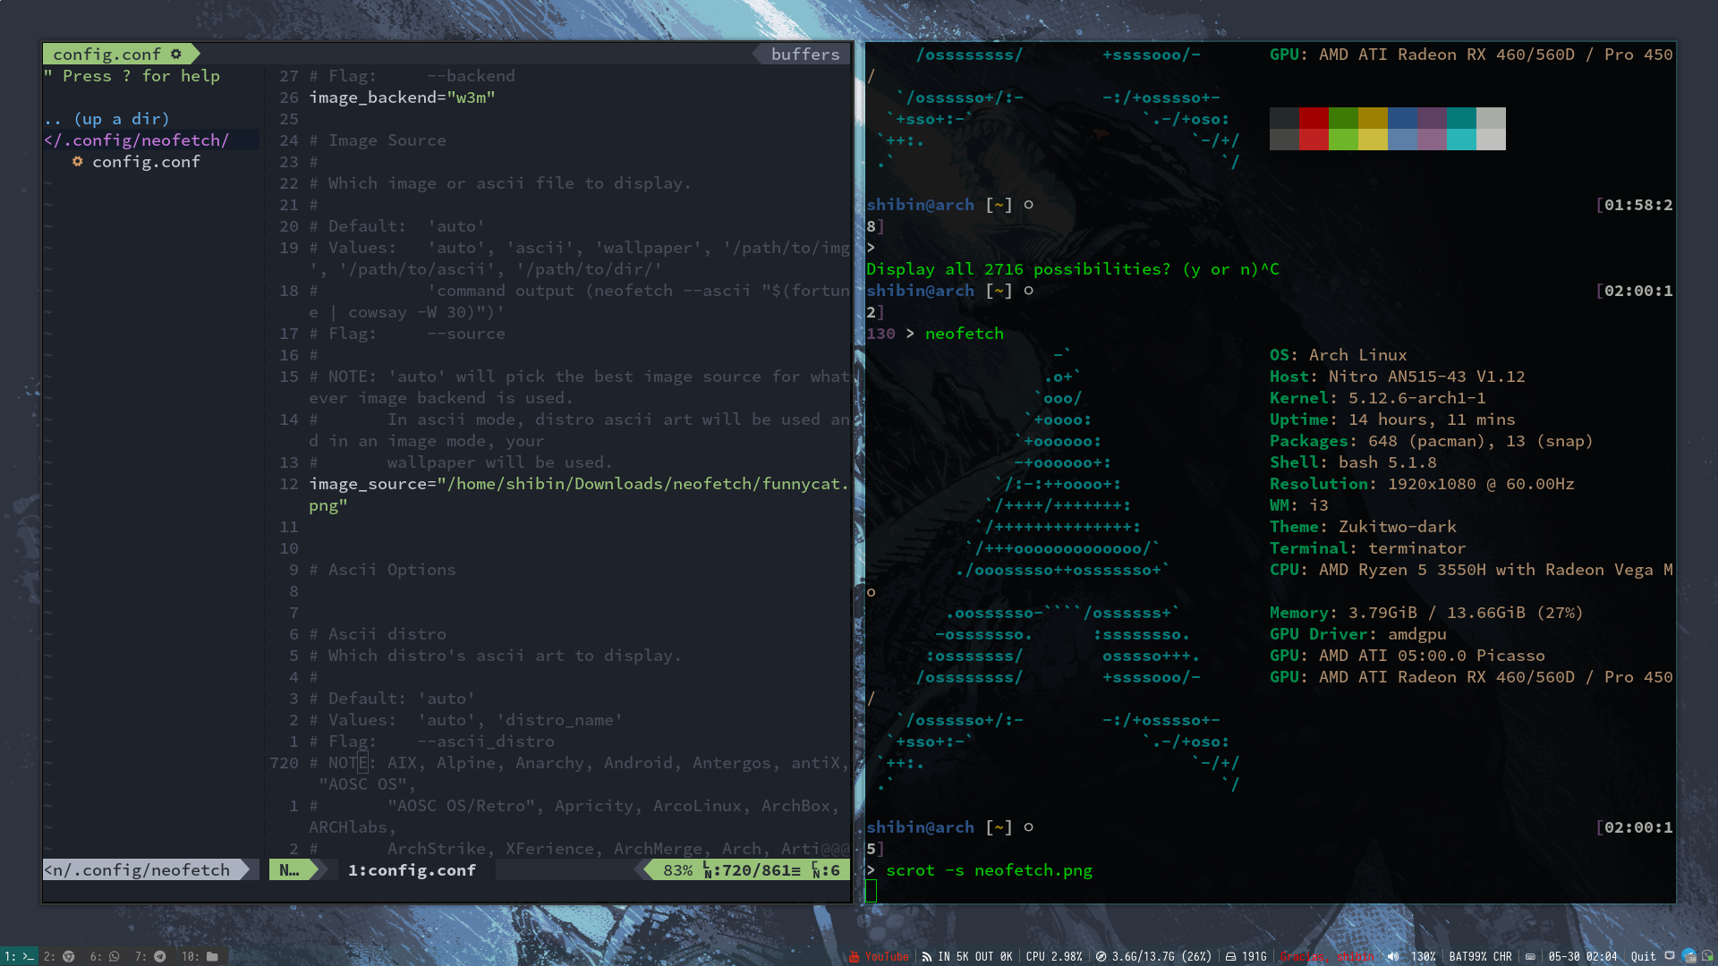
Task: Select the terminal icon on workspace 1
Action: (27, 956)
